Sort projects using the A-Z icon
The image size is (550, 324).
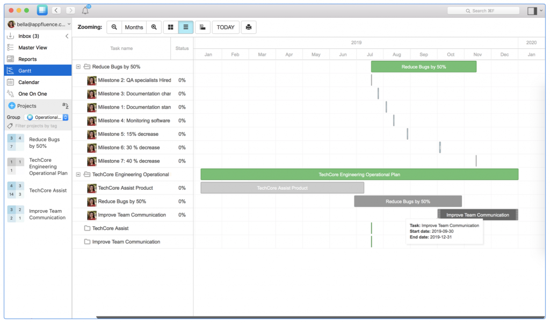click(x=64, y=105)
